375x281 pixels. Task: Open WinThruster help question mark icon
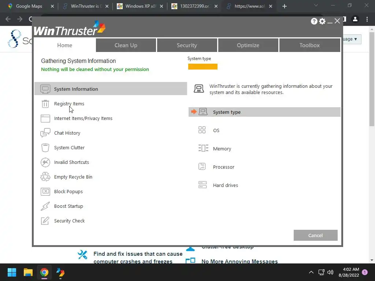[314, 21]
